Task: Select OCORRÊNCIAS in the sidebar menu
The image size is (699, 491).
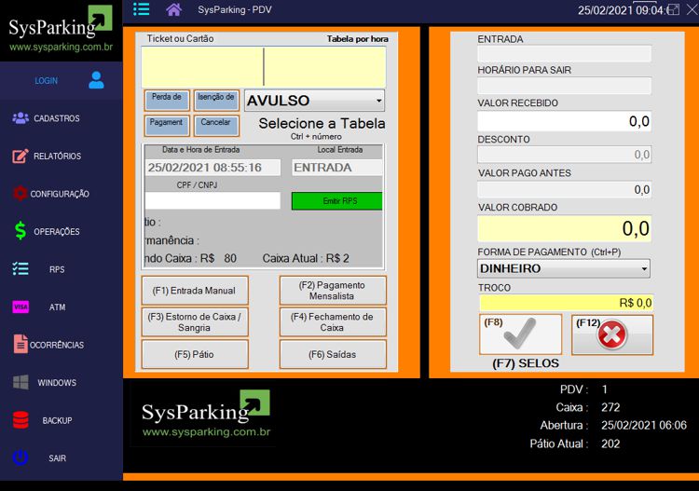Action: point(57,345)
